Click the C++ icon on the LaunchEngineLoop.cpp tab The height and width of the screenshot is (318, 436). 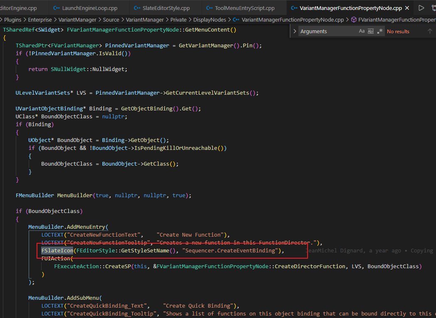56,7
